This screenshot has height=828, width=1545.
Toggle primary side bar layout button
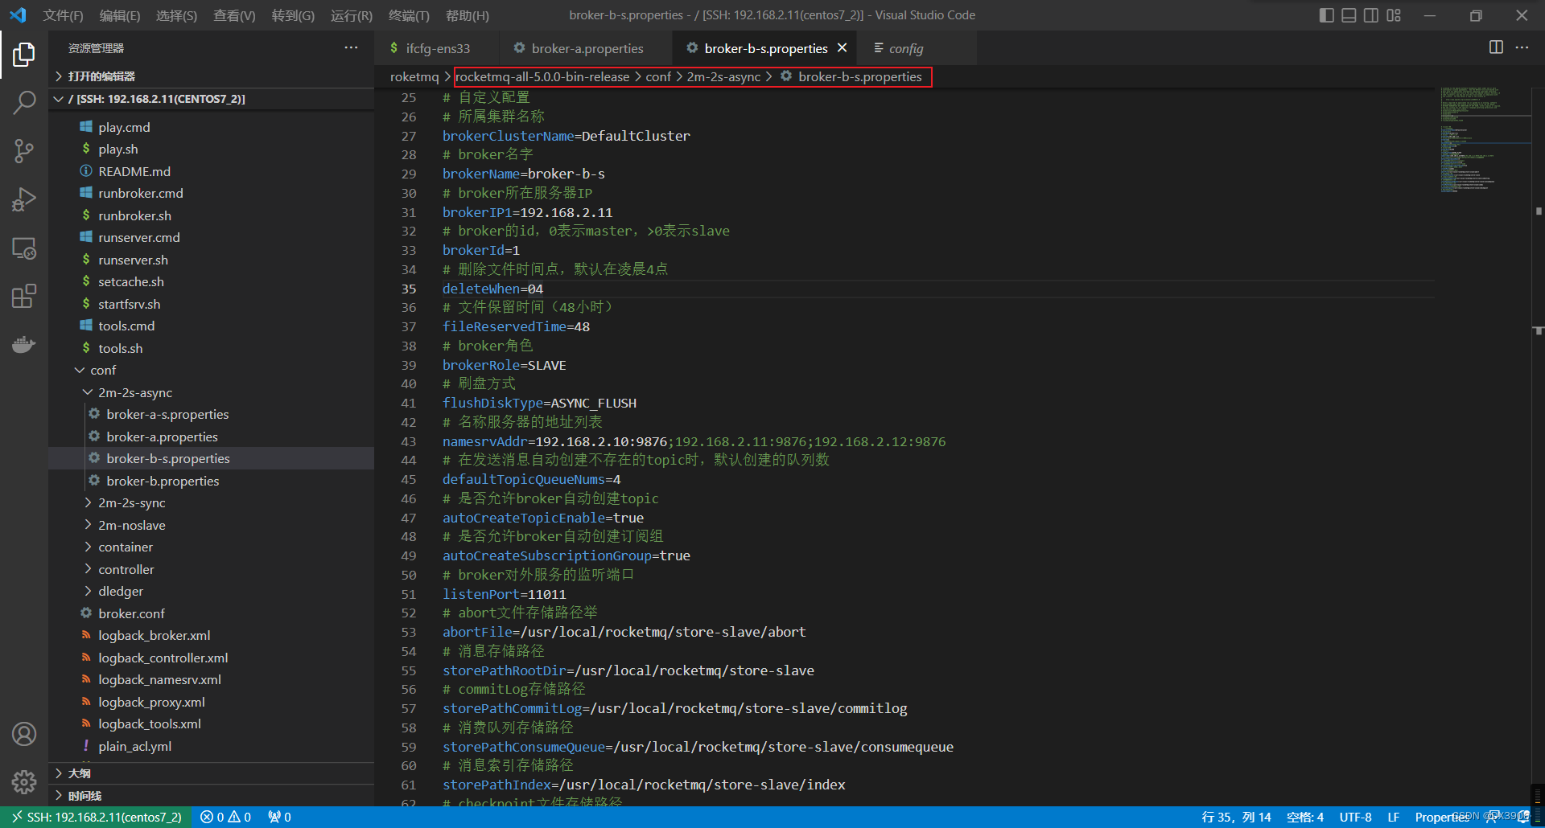(x=1327, y=15)
